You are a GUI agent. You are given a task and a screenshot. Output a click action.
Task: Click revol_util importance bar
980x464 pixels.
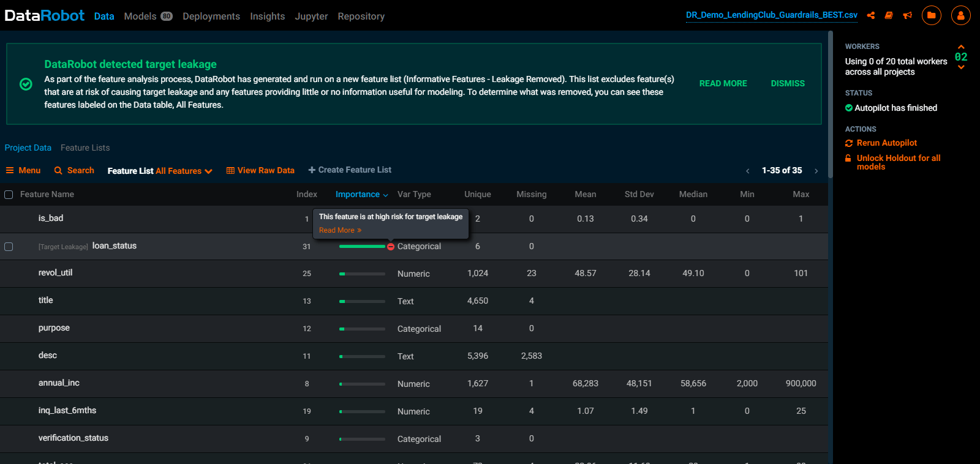pos(362,274)
